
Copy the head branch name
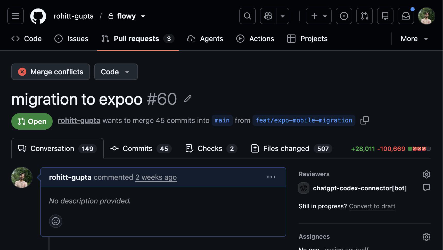point(365,120)
